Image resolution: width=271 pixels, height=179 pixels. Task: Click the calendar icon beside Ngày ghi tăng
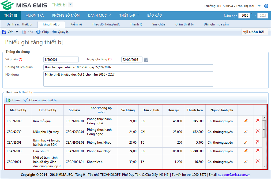(146, 59)
